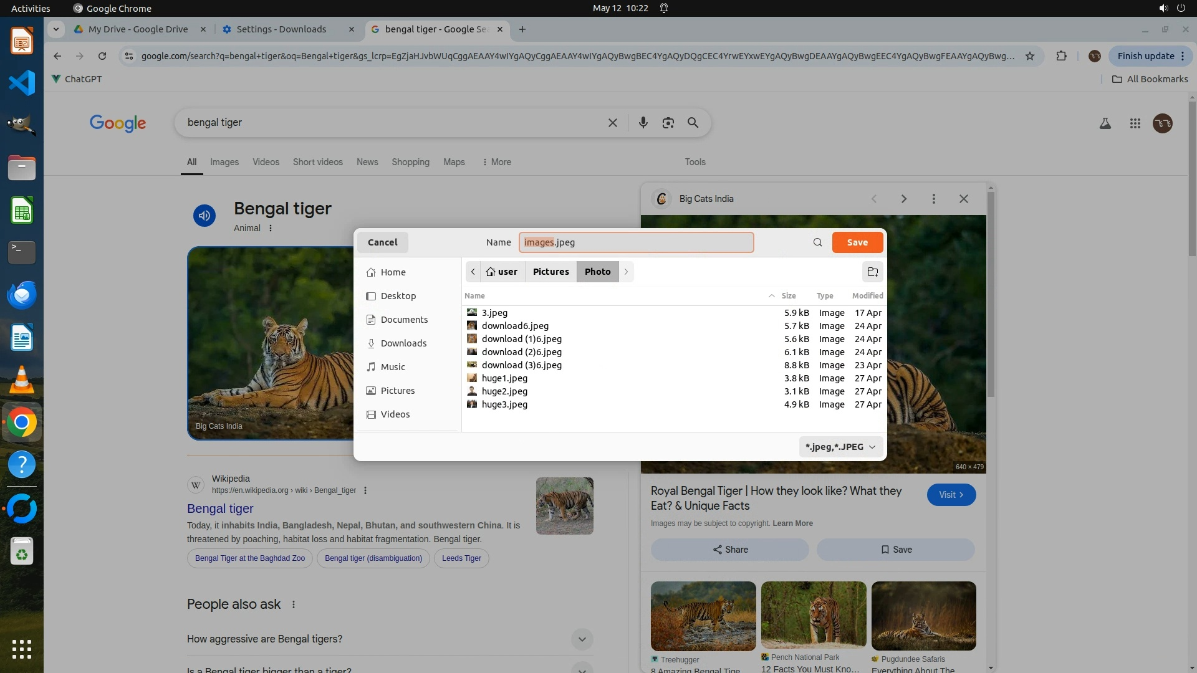Play the Bengal tiger pronunciation audio
This screenshot has height=673, width=1197.
coord(204,216)
